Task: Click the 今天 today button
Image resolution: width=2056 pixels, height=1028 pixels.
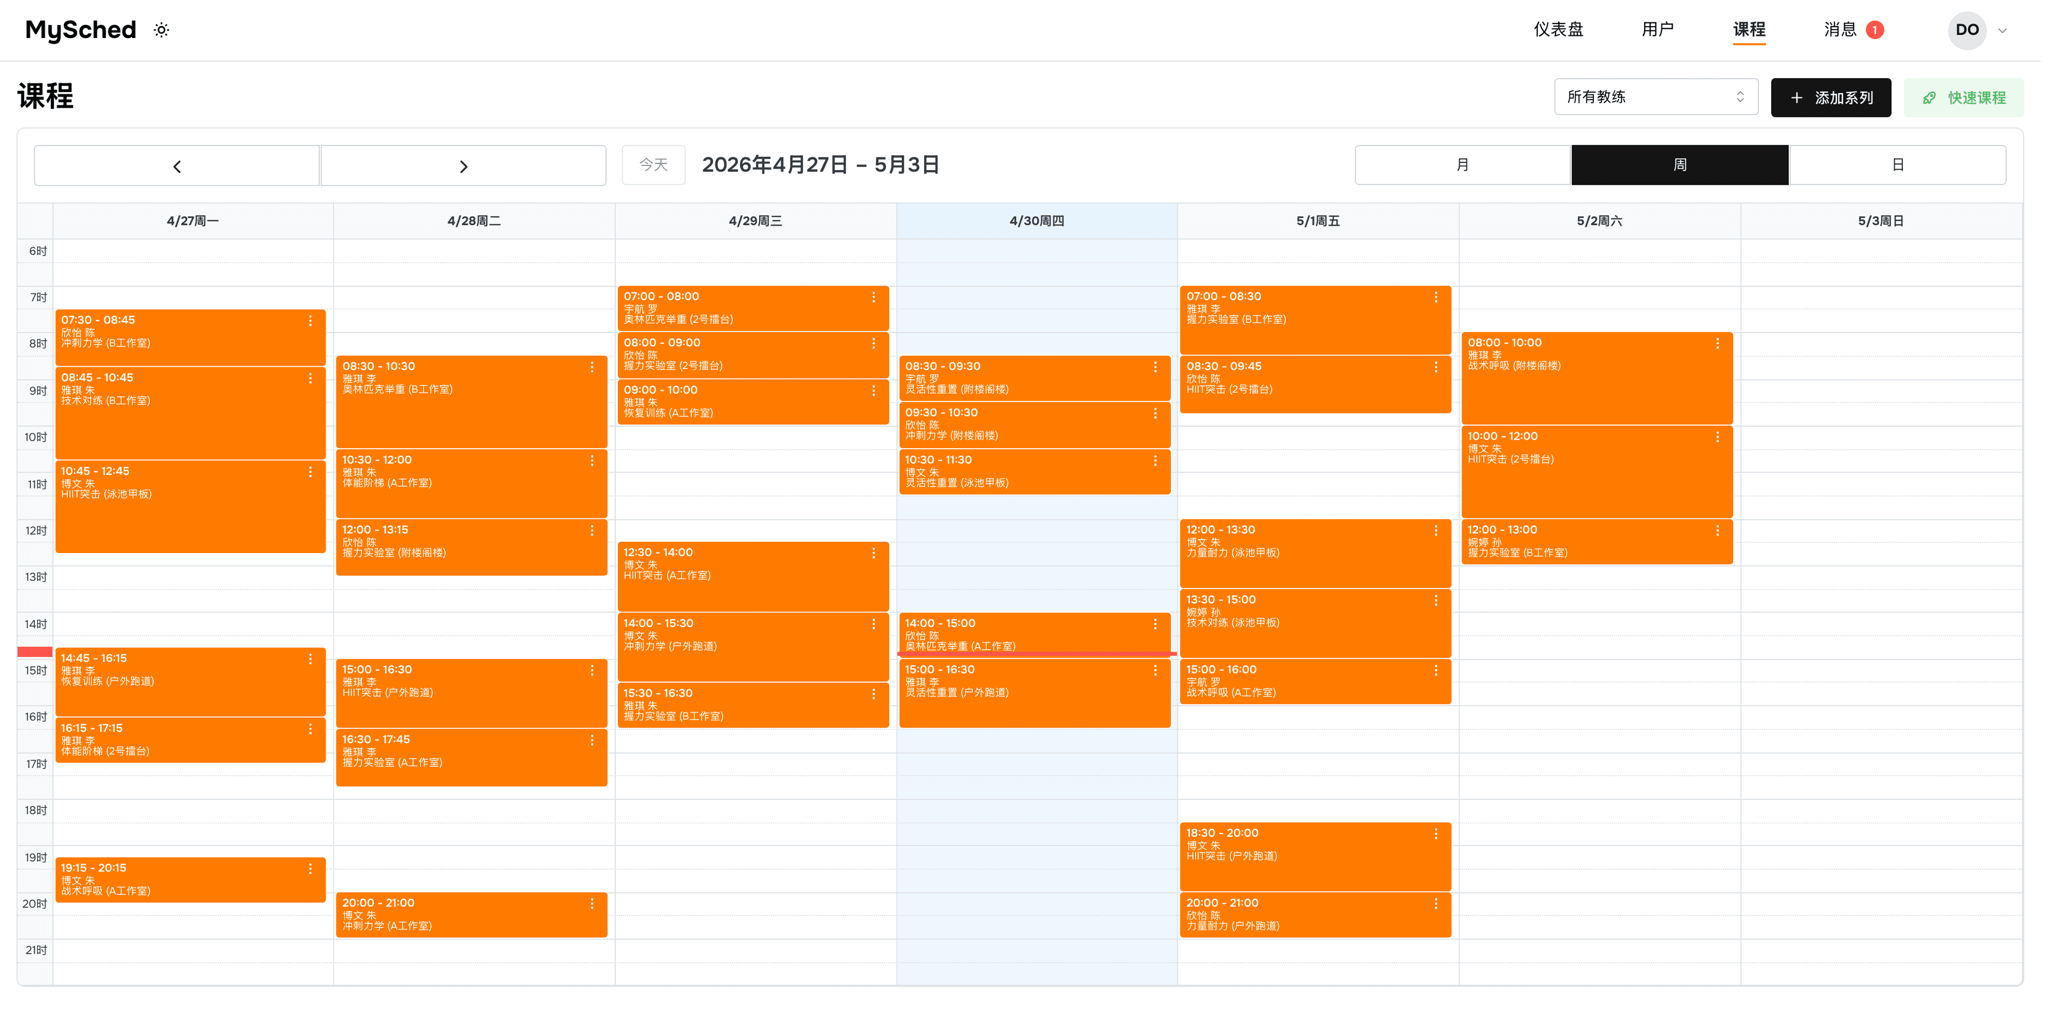Action: tap(654, 164)
